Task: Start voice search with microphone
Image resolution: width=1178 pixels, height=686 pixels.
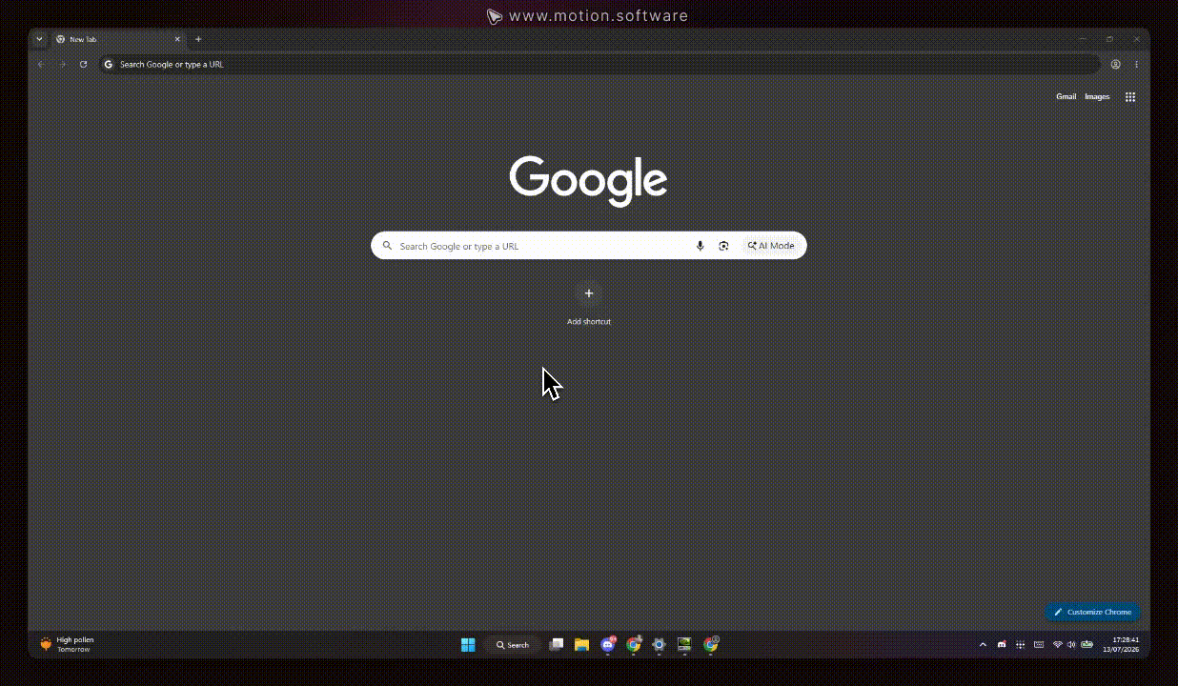Action: click(700, 246)
